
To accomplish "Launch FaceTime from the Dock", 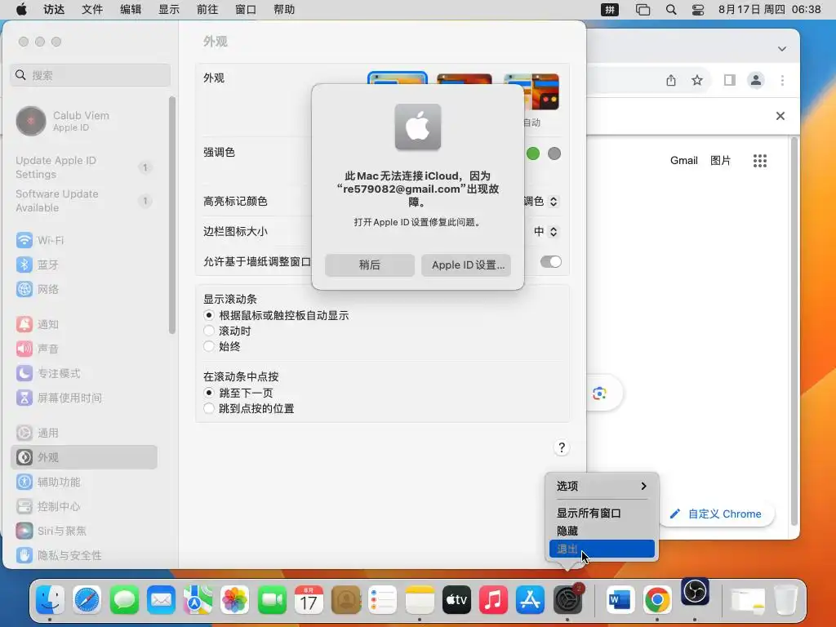I will click(272, 599).
